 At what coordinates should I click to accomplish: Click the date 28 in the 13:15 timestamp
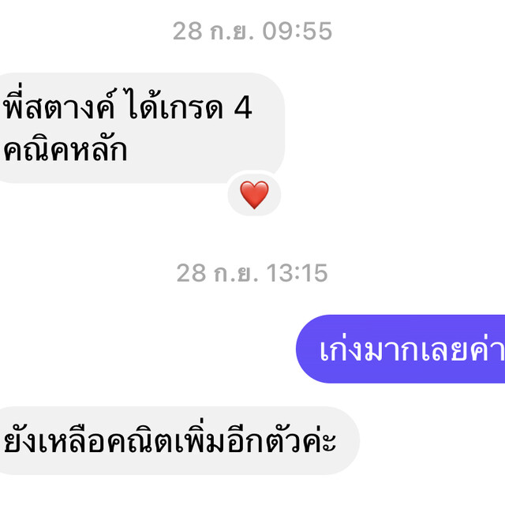click(x=191, y=273)
